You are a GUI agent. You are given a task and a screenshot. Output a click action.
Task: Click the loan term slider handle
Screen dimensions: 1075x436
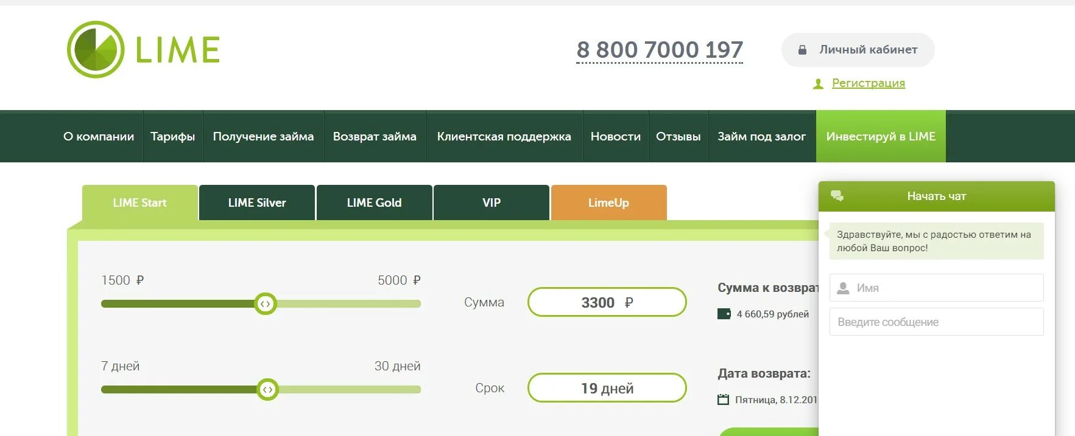tap(267, 389)
